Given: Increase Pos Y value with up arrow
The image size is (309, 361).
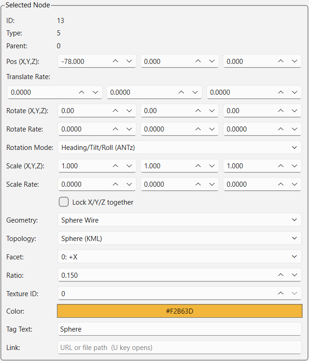Looking at the screenshot, I should 198,61.
